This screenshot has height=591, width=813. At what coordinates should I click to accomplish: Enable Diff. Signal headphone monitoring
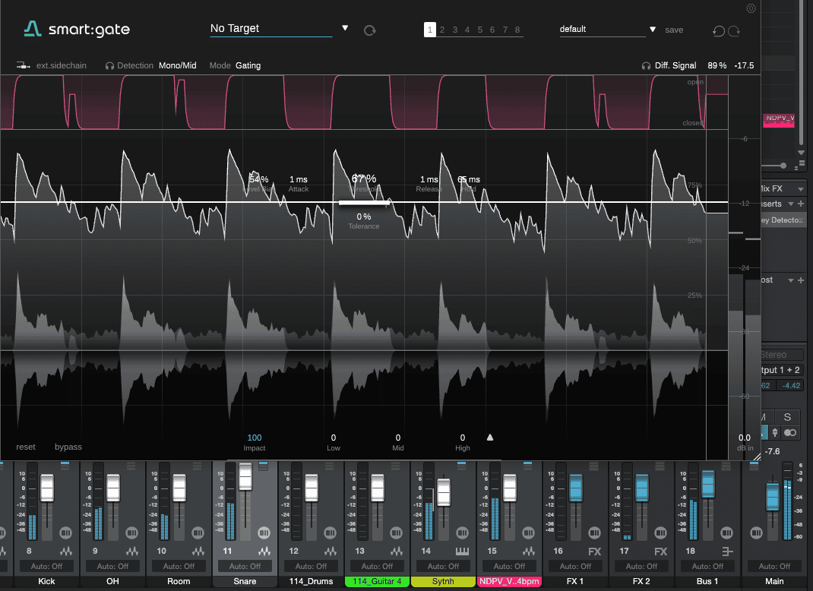(x=646, y=66)
